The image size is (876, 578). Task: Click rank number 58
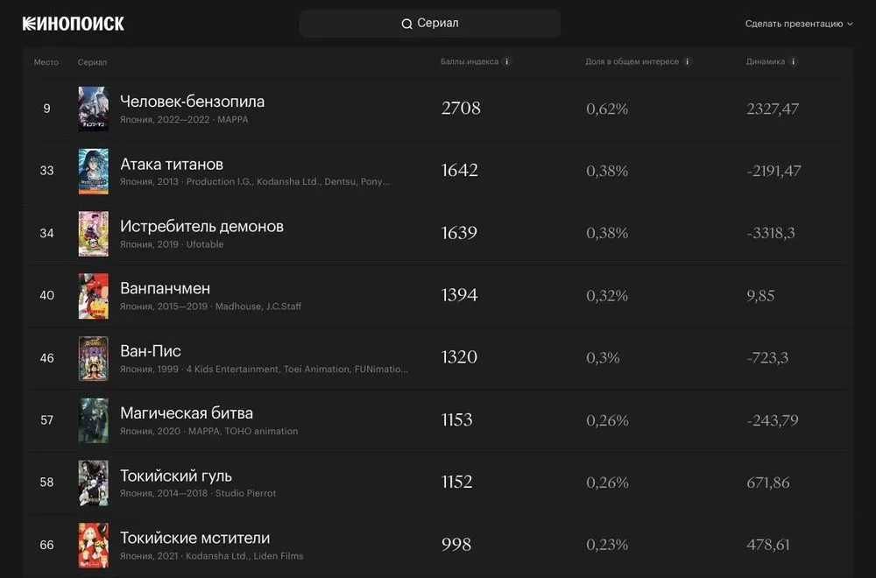tap(47, 482)
